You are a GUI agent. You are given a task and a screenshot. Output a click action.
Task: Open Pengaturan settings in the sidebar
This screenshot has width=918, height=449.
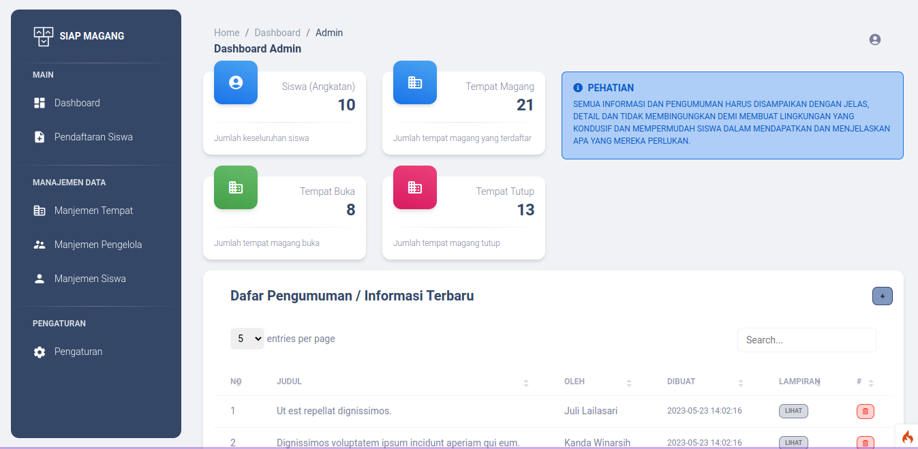(x=78, y=352)
